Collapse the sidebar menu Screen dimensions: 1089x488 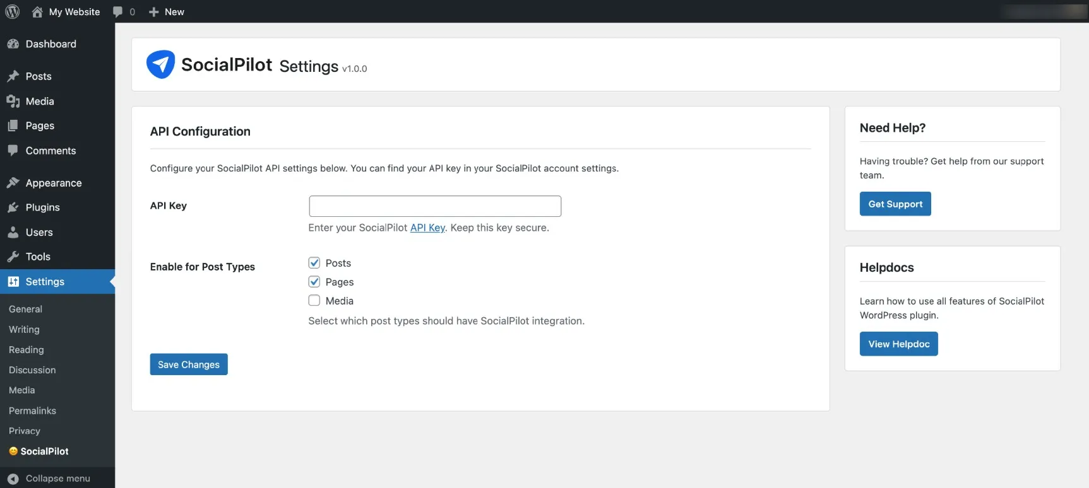click(57, 479)
